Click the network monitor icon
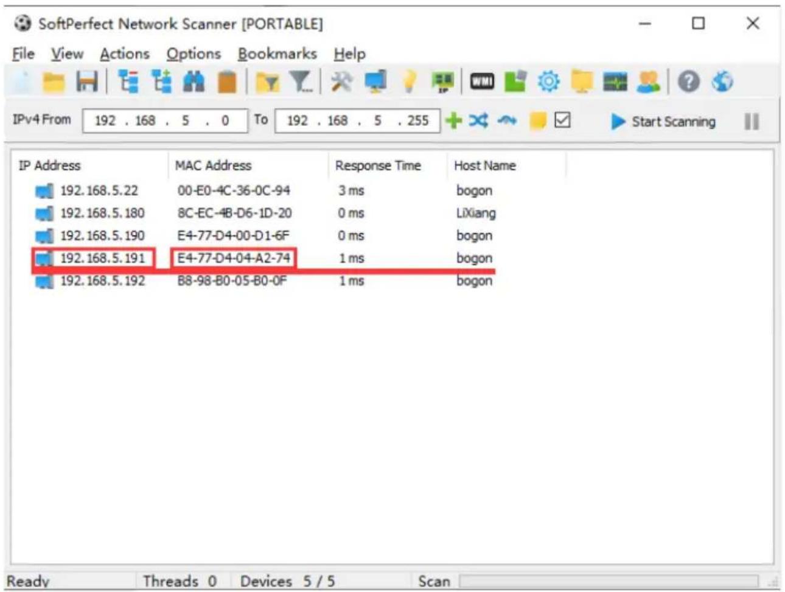The height and width of the screenshot is (592, 785). [x=375, y=82]
